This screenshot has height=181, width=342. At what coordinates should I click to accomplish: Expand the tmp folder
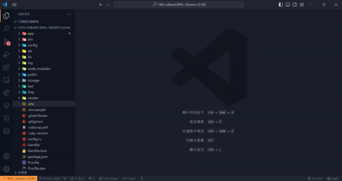point(44,92)
